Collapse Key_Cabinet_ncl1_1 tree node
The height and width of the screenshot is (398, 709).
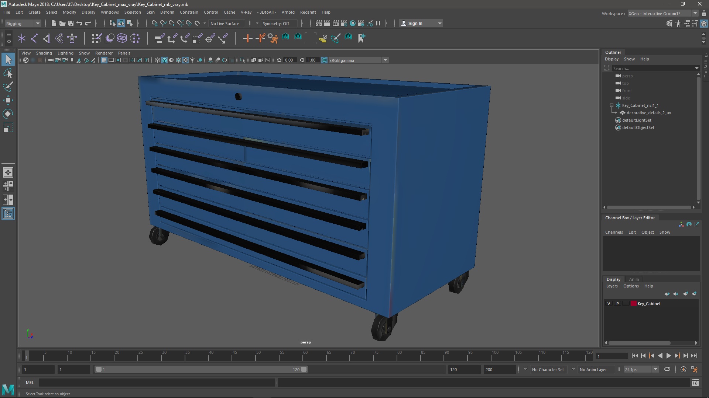point(612,105)
